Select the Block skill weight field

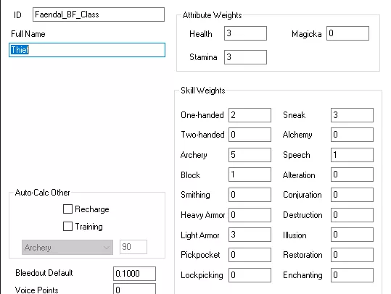click(250, 175)
